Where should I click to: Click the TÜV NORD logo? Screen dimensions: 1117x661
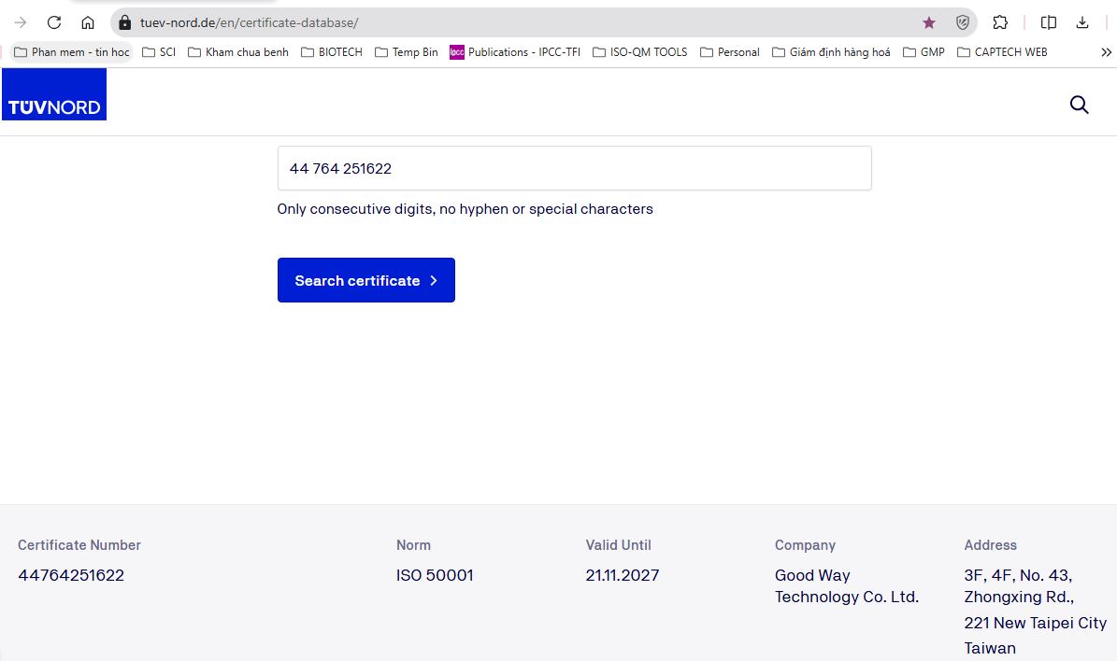tap(54, 95)
